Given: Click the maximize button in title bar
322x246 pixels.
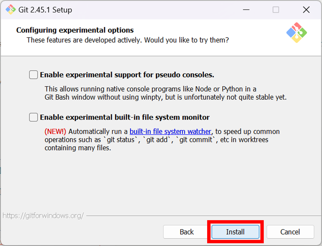Looking at the screenshot, I should pyautogui.click(x=276, y=10).
